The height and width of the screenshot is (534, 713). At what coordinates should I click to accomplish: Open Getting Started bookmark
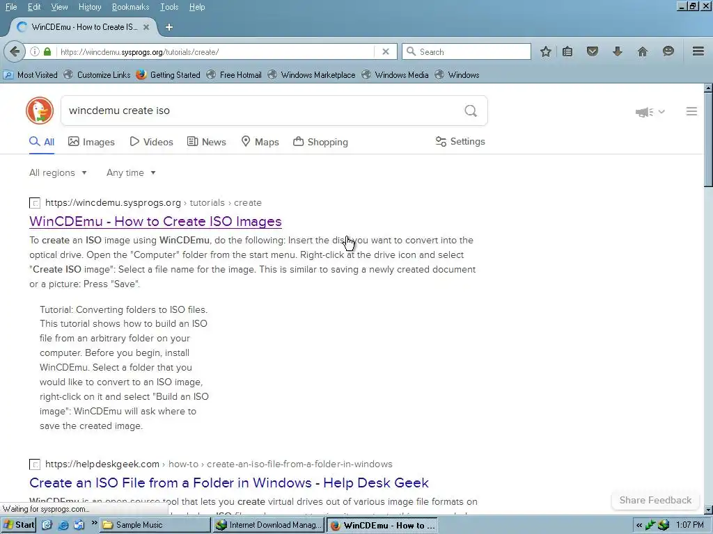pos(169,75)
